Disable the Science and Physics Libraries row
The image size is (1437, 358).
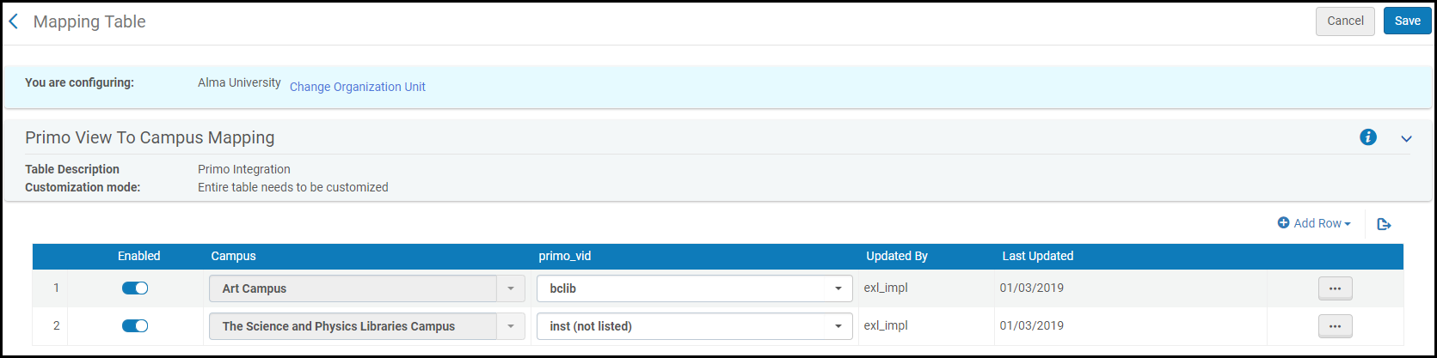coord(135,326)
